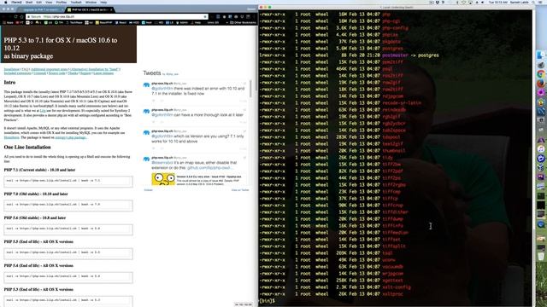Open iTunes from the Dock
This screenshot has height=307, width=547.
[x=541, y=149]
